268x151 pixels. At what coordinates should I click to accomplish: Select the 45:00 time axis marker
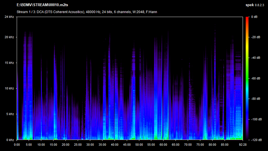coord(127,144)
